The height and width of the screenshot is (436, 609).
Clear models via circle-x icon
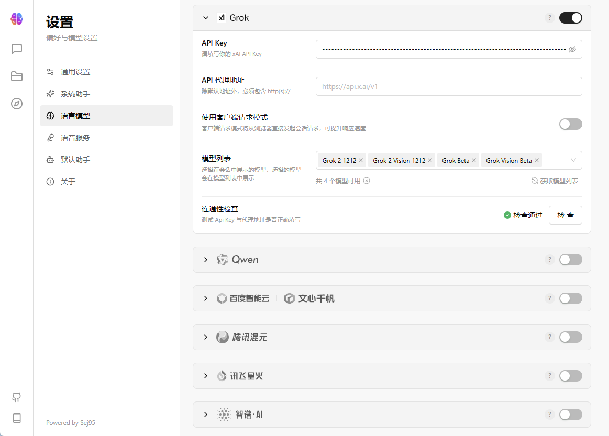(367, 181)
